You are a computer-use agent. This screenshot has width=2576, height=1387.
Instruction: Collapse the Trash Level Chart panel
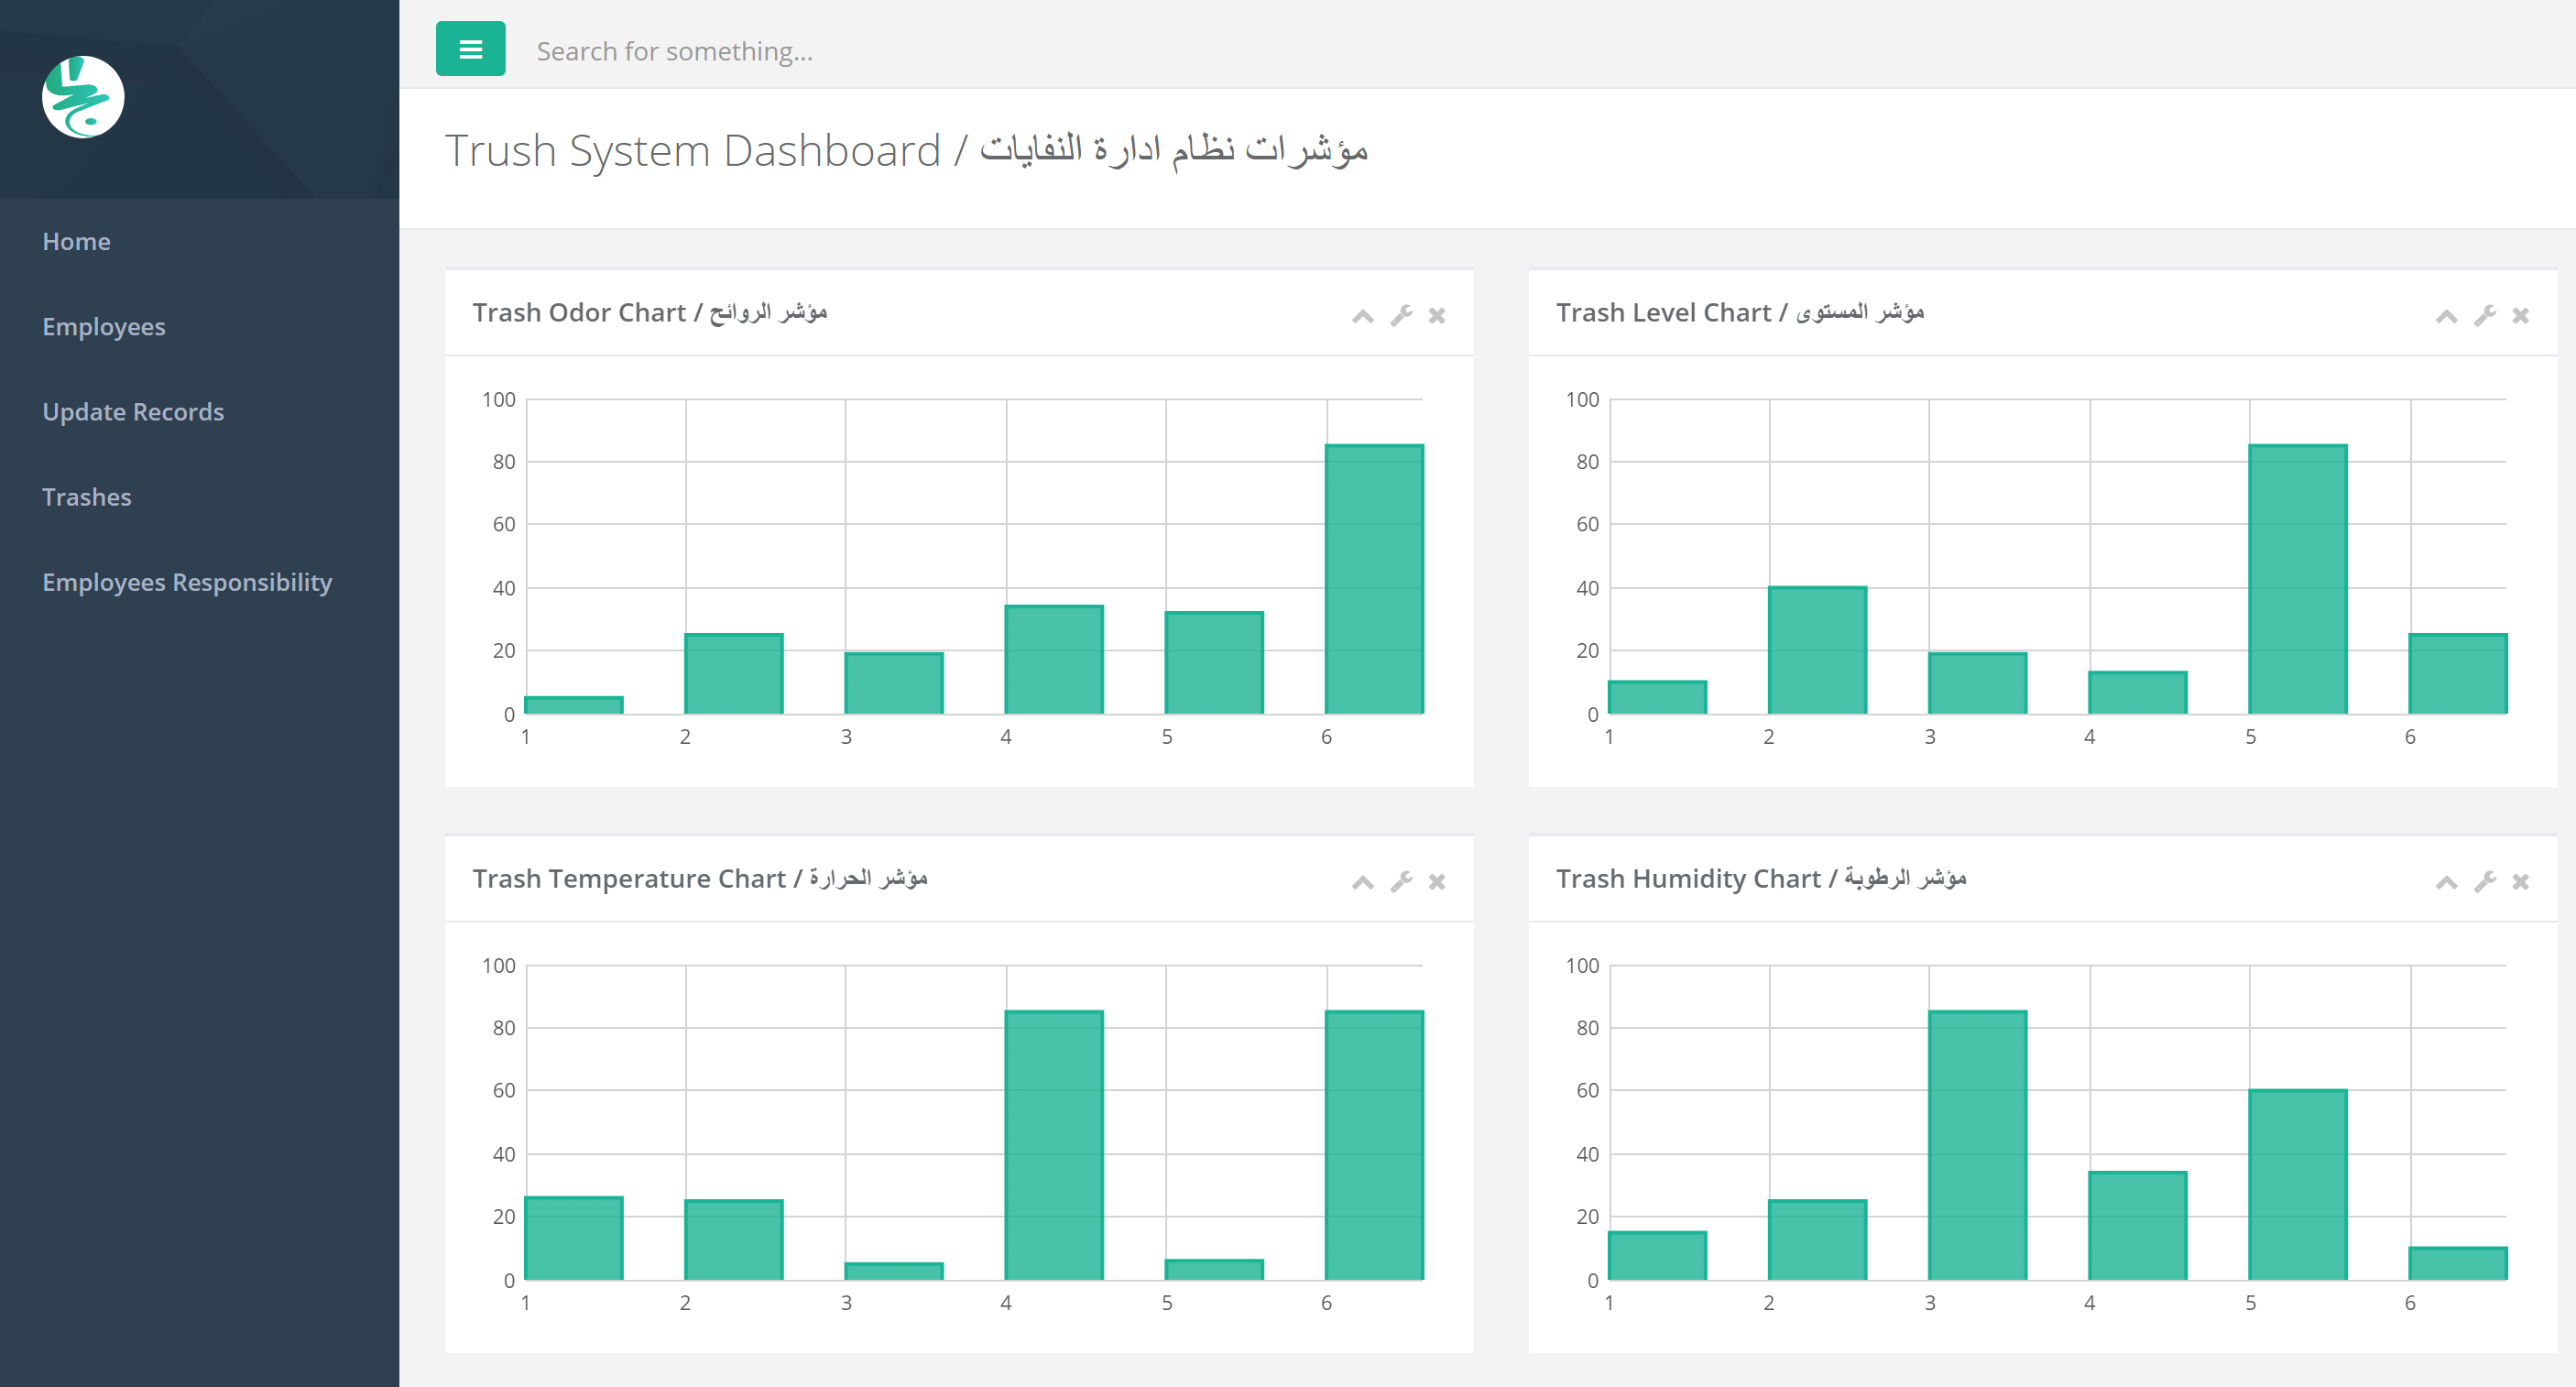pos(2446,317)
